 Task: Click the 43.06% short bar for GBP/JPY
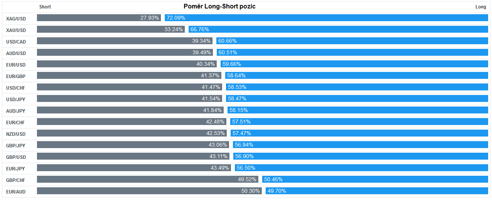coord(133,145)
